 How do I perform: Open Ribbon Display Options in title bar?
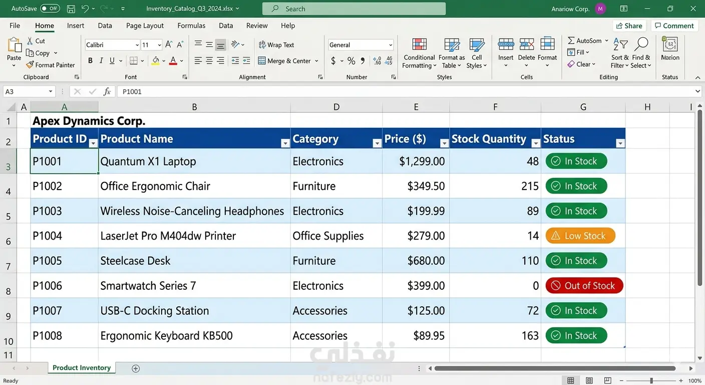[623, 9]
